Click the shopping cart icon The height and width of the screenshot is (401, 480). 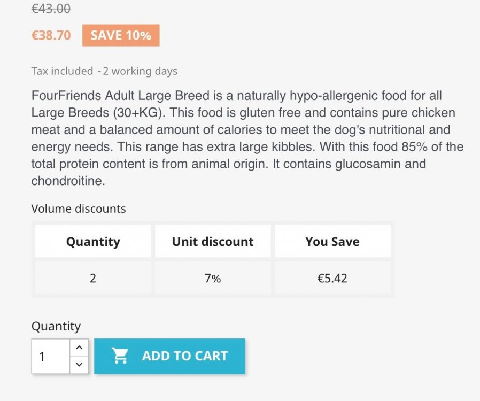[120, 356]
